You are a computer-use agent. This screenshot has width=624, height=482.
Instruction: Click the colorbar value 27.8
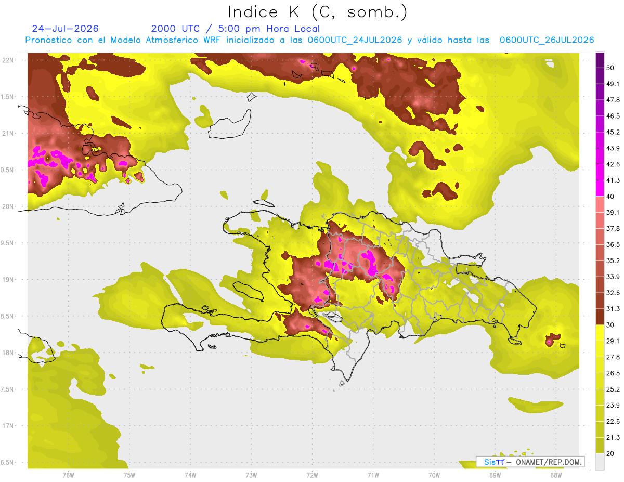(613, 357)
